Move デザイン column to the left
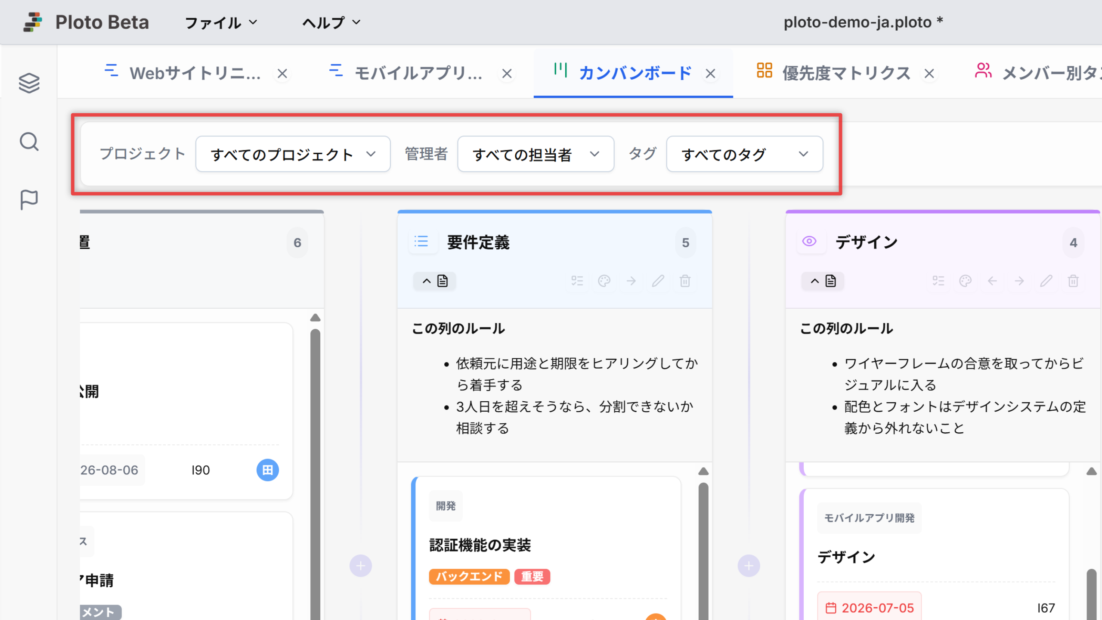 pyautogui.click(x=992, y=281)
